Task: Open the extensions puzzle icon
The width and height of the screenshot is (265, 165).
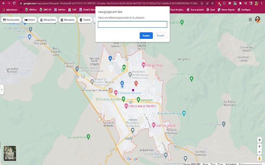Action: click(240, 3)
